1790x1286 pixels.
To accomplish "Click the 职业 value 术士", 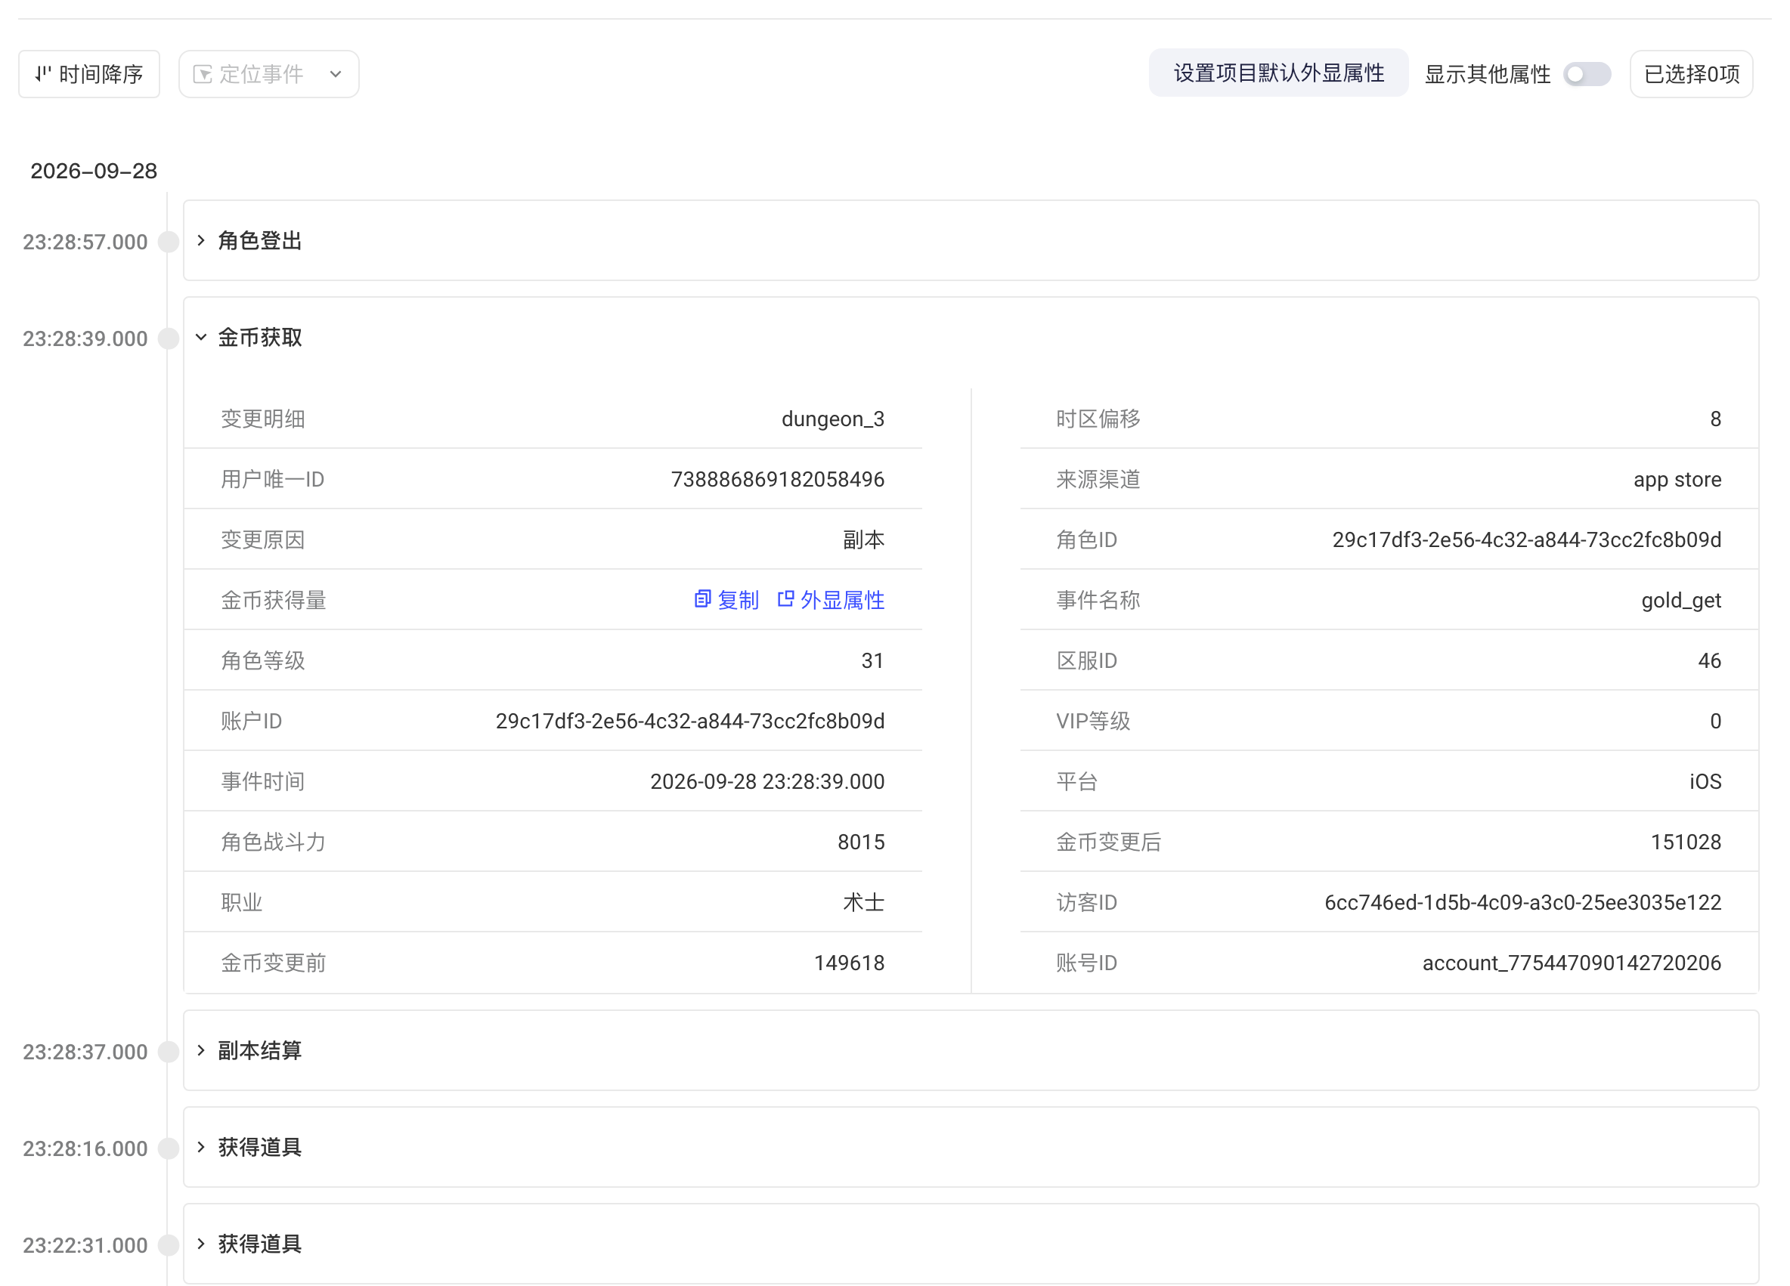I will tap(863, 903).
